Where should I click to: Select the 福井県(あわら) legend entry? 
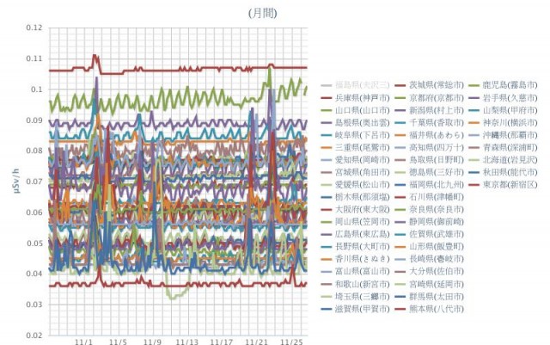[x=430, y=135]
